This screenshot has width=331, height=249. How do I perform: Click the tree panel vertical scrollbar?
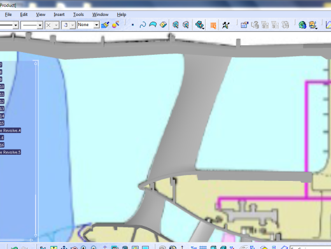[x=36, y=149]
